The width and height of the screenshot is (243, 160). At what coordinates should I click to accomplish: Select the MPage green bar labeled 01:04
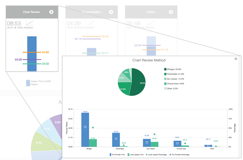pos(93,143)
